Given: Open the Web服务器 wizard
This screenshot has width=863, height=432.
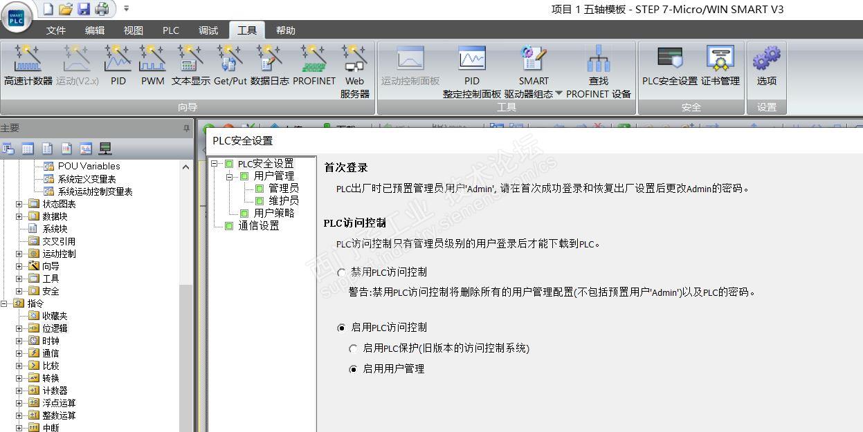Looking at the screenshot, I should pos(354,73).
